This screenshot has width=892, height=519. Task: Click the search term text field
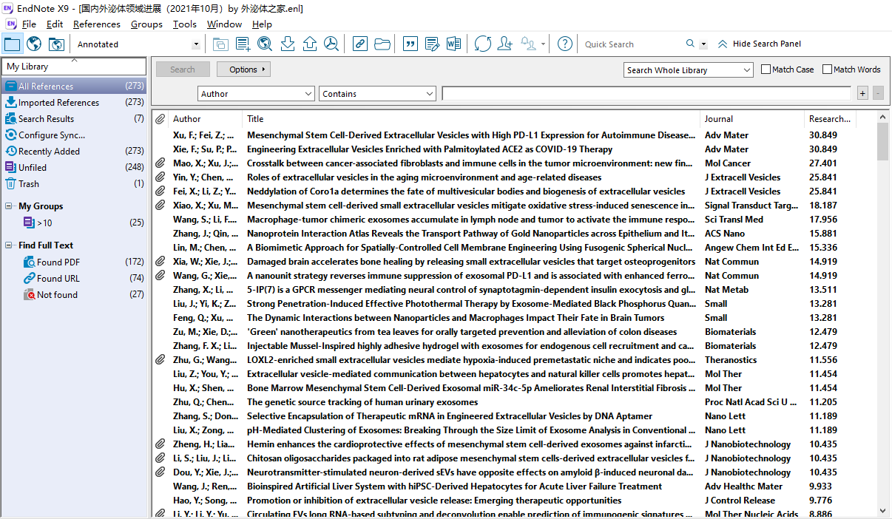(646, 94)
